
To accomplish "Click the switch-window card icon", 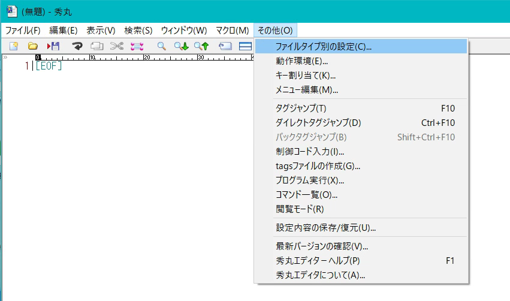I will (x=225, y=46).
